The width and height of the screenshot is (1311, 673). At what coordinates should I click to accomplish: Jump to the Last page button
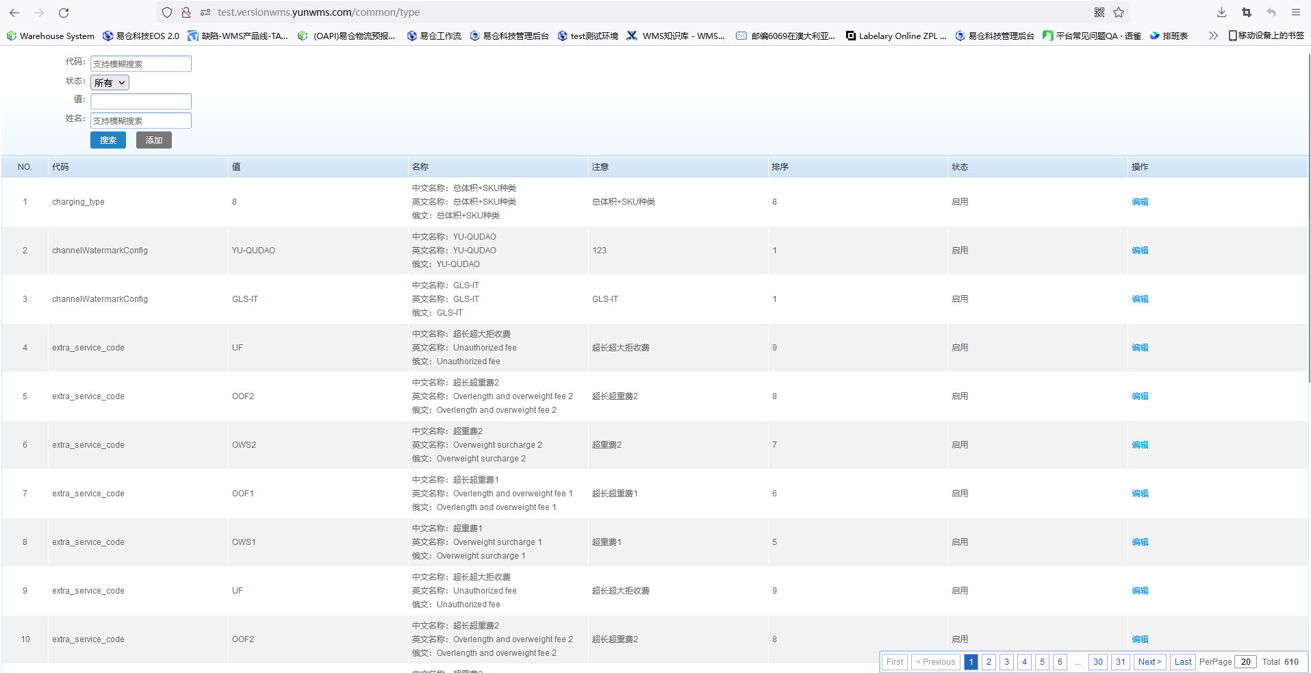[x=1182, y=662]
